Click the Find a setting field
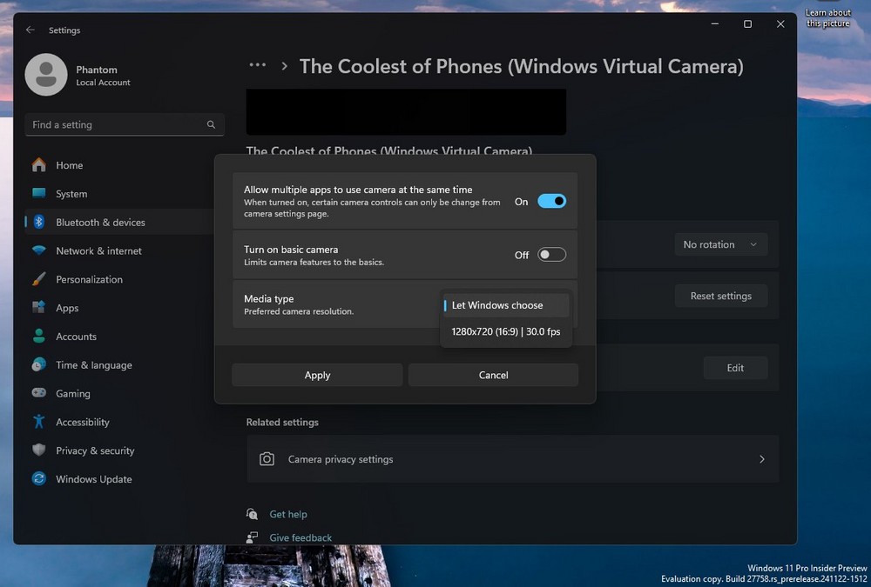Image resolution: width=871 pixels, height=587 pixels. (x=125, y=125)
